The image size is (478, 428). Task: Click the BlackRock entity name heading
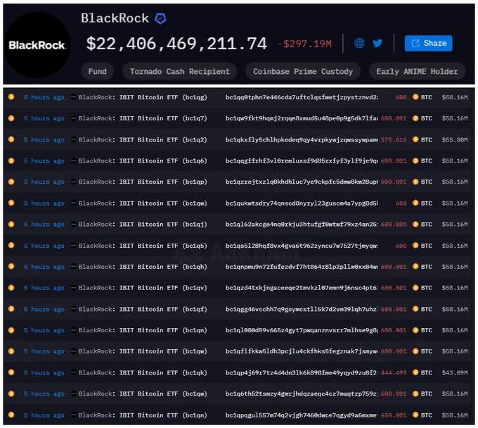[x=115, y=18]
